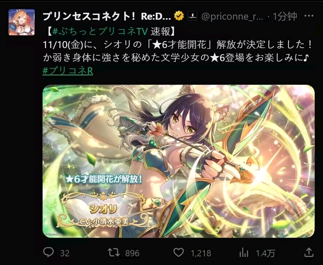The image size is (323, 265).
Task: Click the 1分钟 timestamp
Action: (x=285, y=16)
